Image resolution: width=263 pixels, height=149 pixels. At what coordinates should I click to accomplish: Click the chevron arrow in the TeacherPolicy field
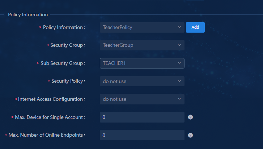(x=179, y=27)
